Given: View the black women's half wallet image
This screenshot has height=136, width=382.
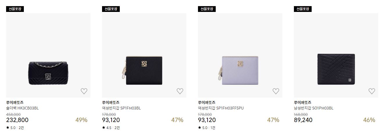Looking at the screenshot, I should (x=144, y=55).
